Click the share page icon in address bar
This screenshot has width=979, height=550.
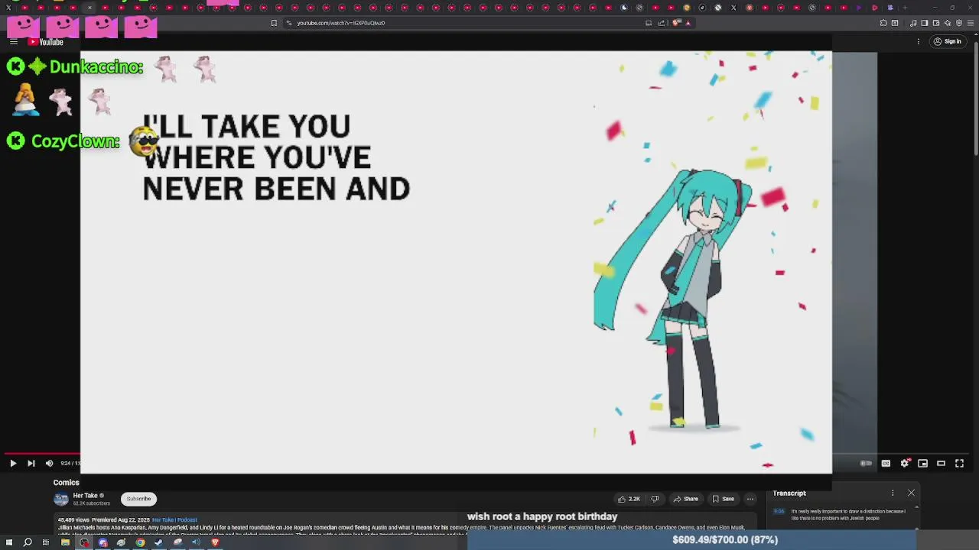pos(662,23)
